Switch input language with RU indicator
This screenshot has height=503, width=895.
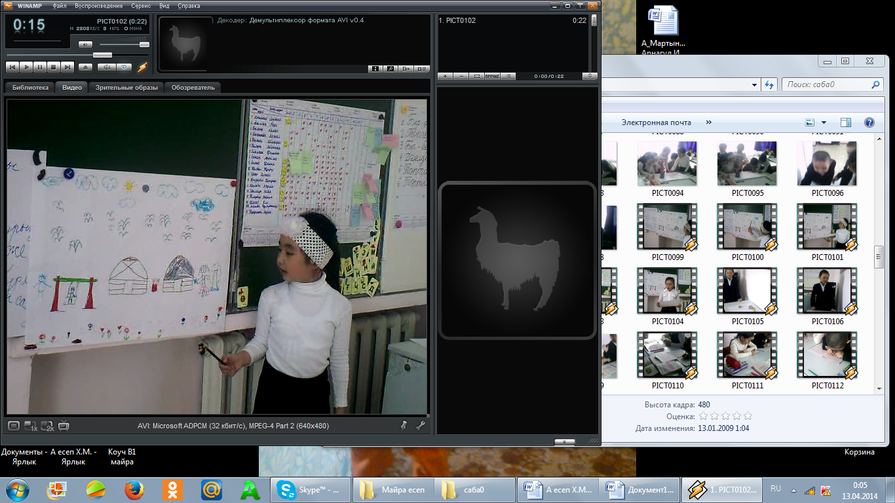[776, 489]
